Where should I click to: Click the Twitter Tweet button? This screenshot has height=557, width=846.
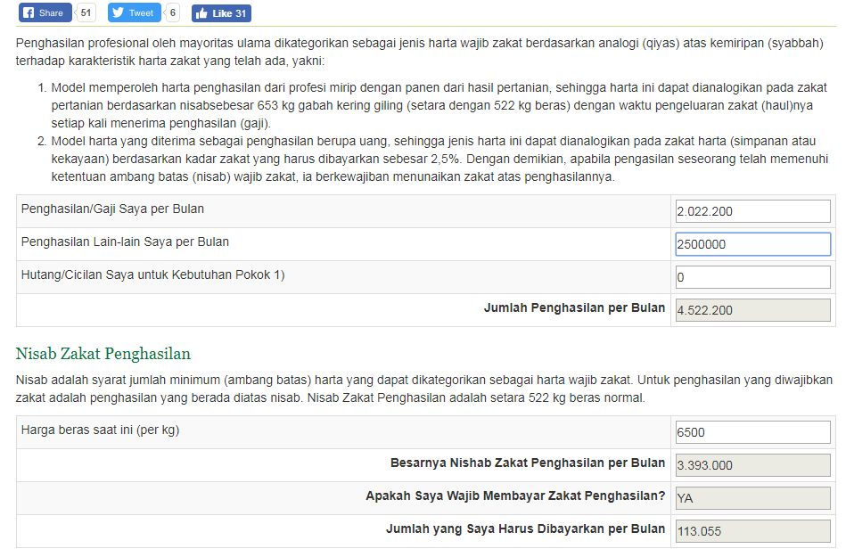coord(134,13)
